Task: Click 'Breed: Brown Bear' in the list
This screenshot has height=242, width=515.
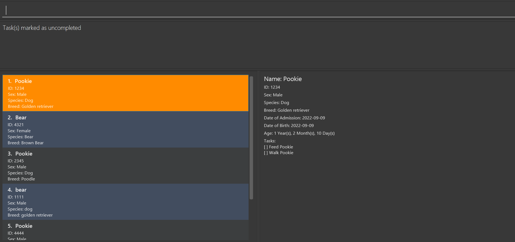Action: [26, 143]
